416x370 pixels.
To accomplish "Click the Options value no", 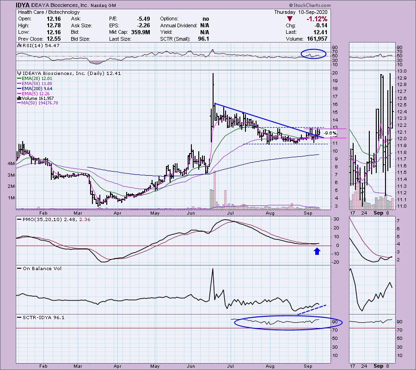I will coord(206,19).
